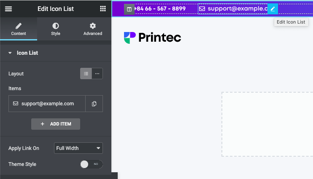Collapse the Icon List section
Image resolution: width=313 pixels, height=179 pixels.
(x=10, y=53)
